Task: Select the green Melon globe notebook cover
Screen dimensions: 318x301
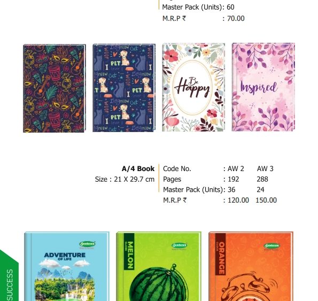Action: pos(159,266)
